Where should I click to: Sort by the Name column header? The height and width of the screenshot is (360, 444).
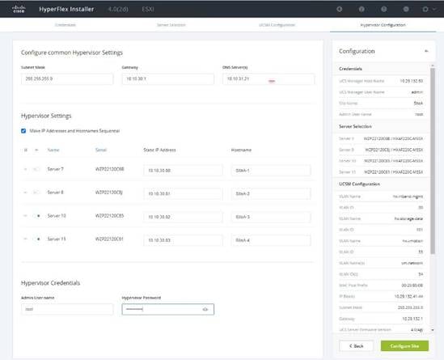53,150
